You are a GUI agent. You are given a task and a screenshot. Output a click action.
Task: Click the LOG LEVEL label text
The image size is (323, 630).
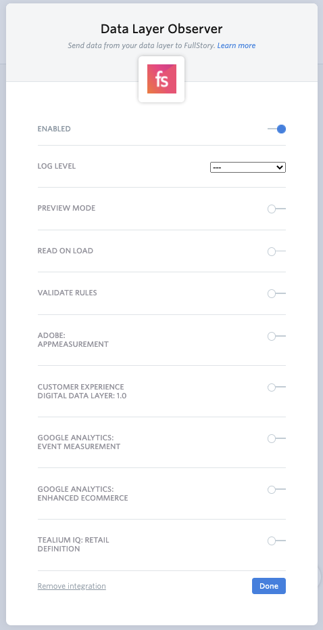pyautogui.click(x=57, y=166)
